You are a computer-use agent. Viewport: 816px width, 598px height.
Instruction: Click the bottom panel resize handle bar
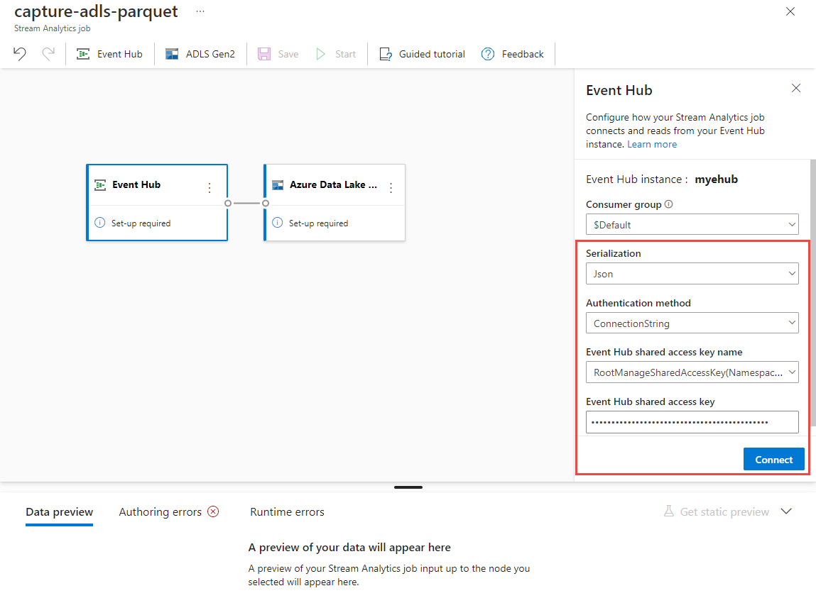[408, 487]
